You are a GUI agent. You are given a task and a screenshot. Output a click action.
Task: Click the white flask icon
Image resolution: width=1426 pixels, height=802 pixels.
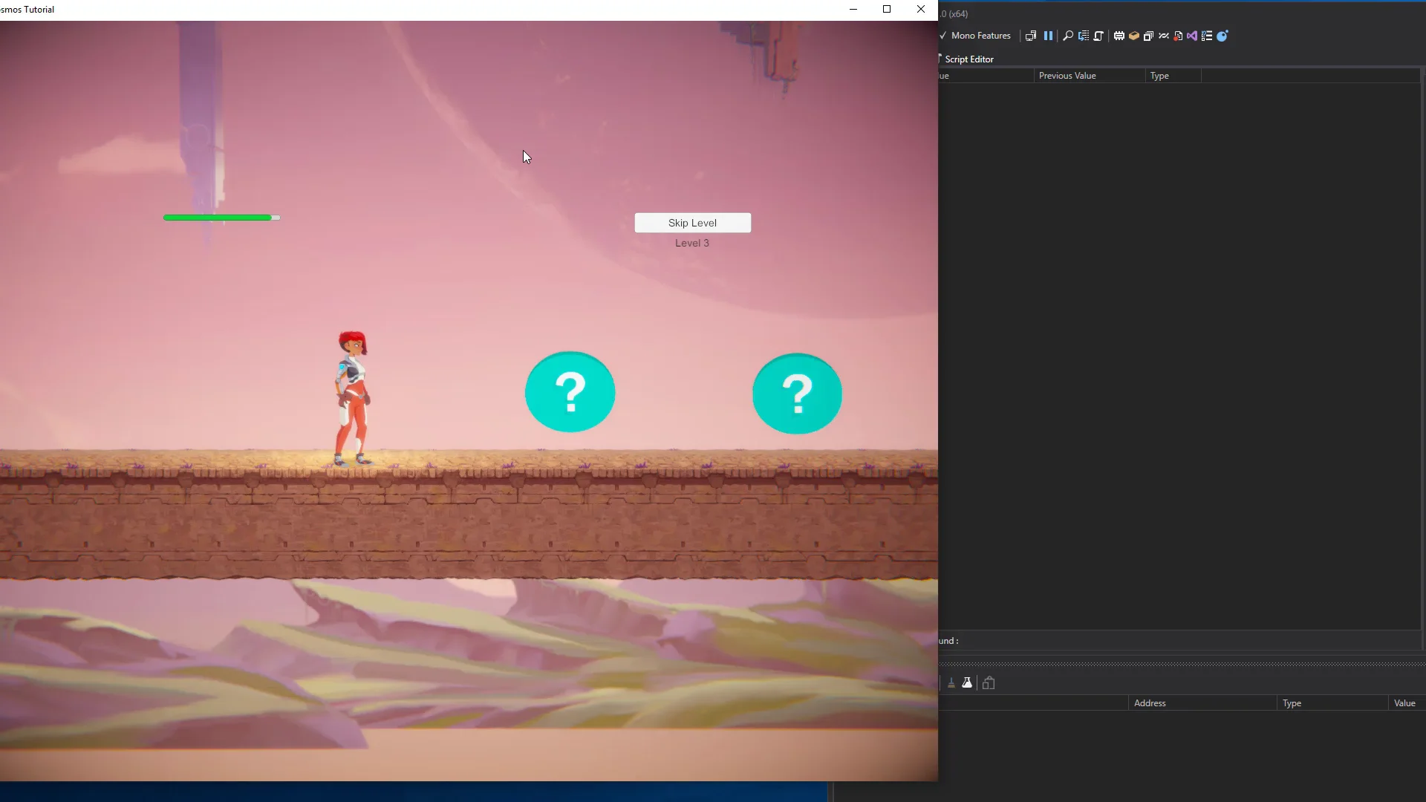point(967,683)
